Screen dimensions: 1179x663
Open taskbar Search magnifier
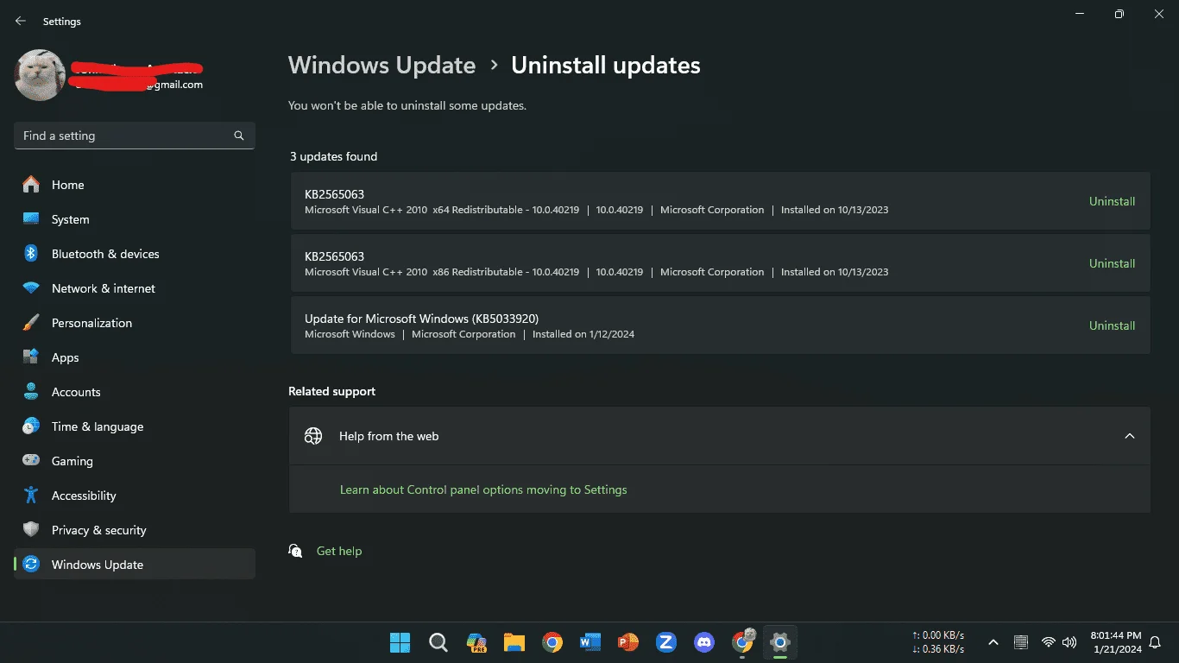click(x=438, y=642)
